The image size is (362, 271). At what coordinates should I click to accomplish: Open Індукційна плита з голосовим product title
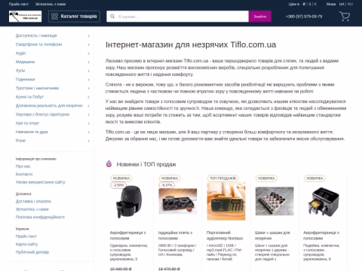pos(175,236)
